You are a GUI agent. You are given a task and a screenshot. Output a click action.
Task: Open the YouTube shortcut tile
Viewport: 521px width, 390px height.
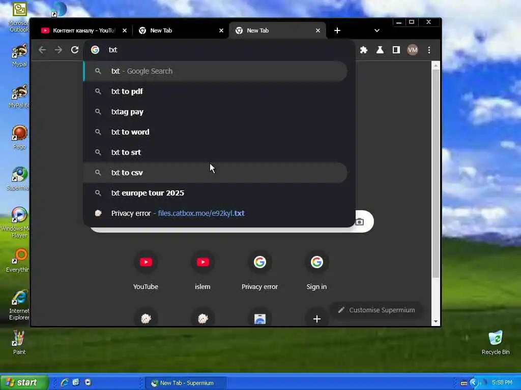click(146, 270)
